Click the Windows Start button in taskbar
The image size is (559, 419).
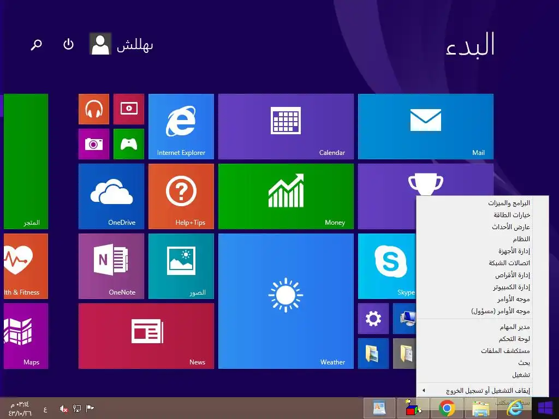(545, 408)
